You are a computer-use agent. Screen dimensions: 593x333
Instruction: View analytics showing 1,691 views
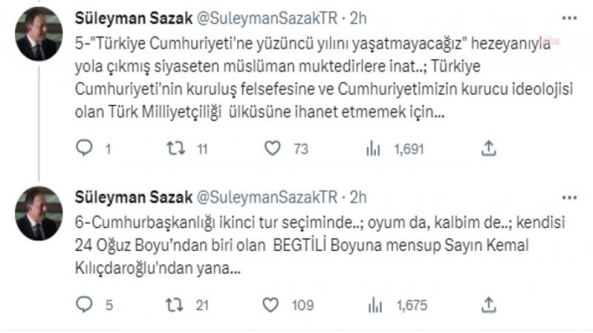(373, 149)
